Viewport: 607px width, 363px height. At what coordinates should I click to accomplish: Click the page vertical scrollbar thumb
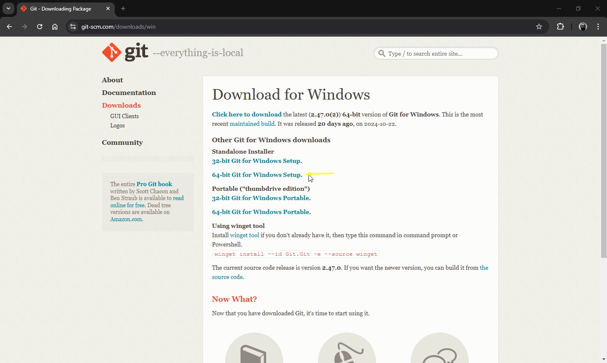tap(604, 151)
